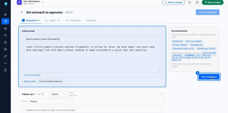The image size is (228, 113).
Task: Open campaigns via paper plane icon
Action: pyautogui.click(x=5, y=21)
